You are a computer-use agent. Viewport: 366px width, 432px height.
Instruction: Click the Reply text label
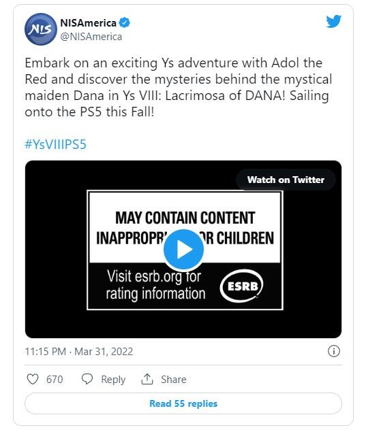click(113, 380)
